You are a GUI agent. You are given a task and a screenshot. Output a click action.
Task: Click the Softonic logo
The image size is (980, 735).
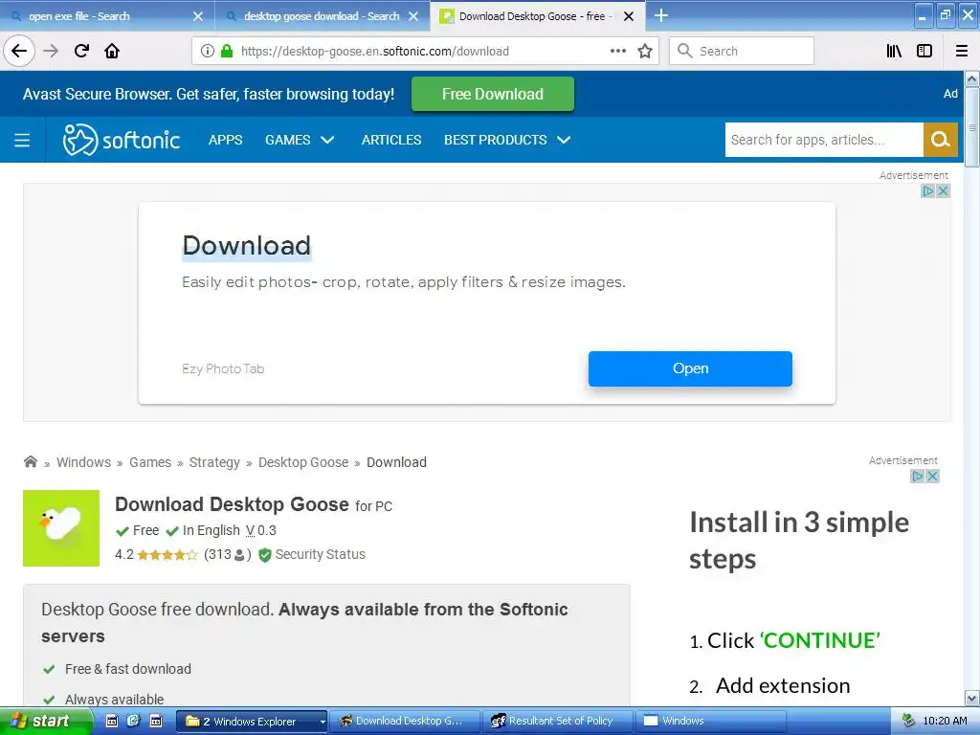tap(122, 140)
